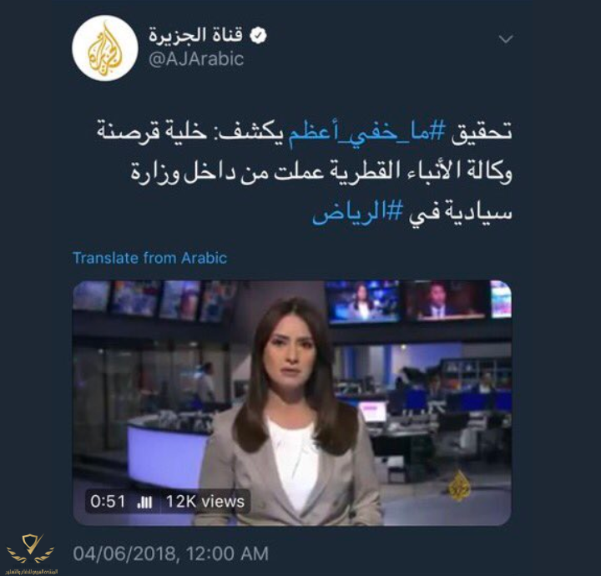The width and height of the screenshot is (601, 576).
Task: Click Translate from Arabic
Action: click(x=150, y=258)
